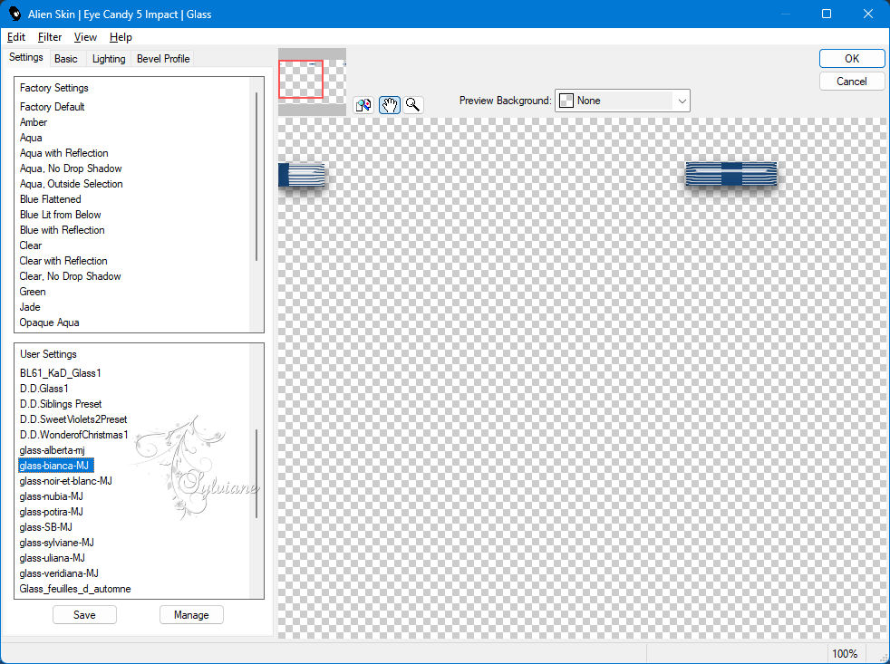
Task: Select Blue Flattened preset
Action: pyautogui.click(x=50, y=199)
